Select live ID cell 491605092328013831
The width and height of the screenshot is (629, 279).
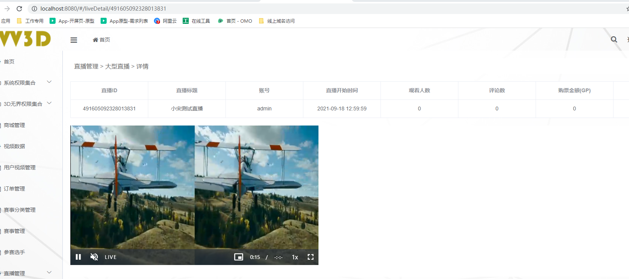109,108
